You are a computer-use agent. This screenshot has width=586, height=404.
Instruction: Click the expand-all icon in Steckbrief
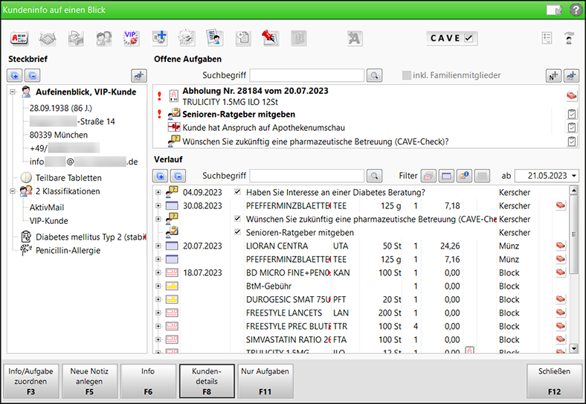click(16, 75)
